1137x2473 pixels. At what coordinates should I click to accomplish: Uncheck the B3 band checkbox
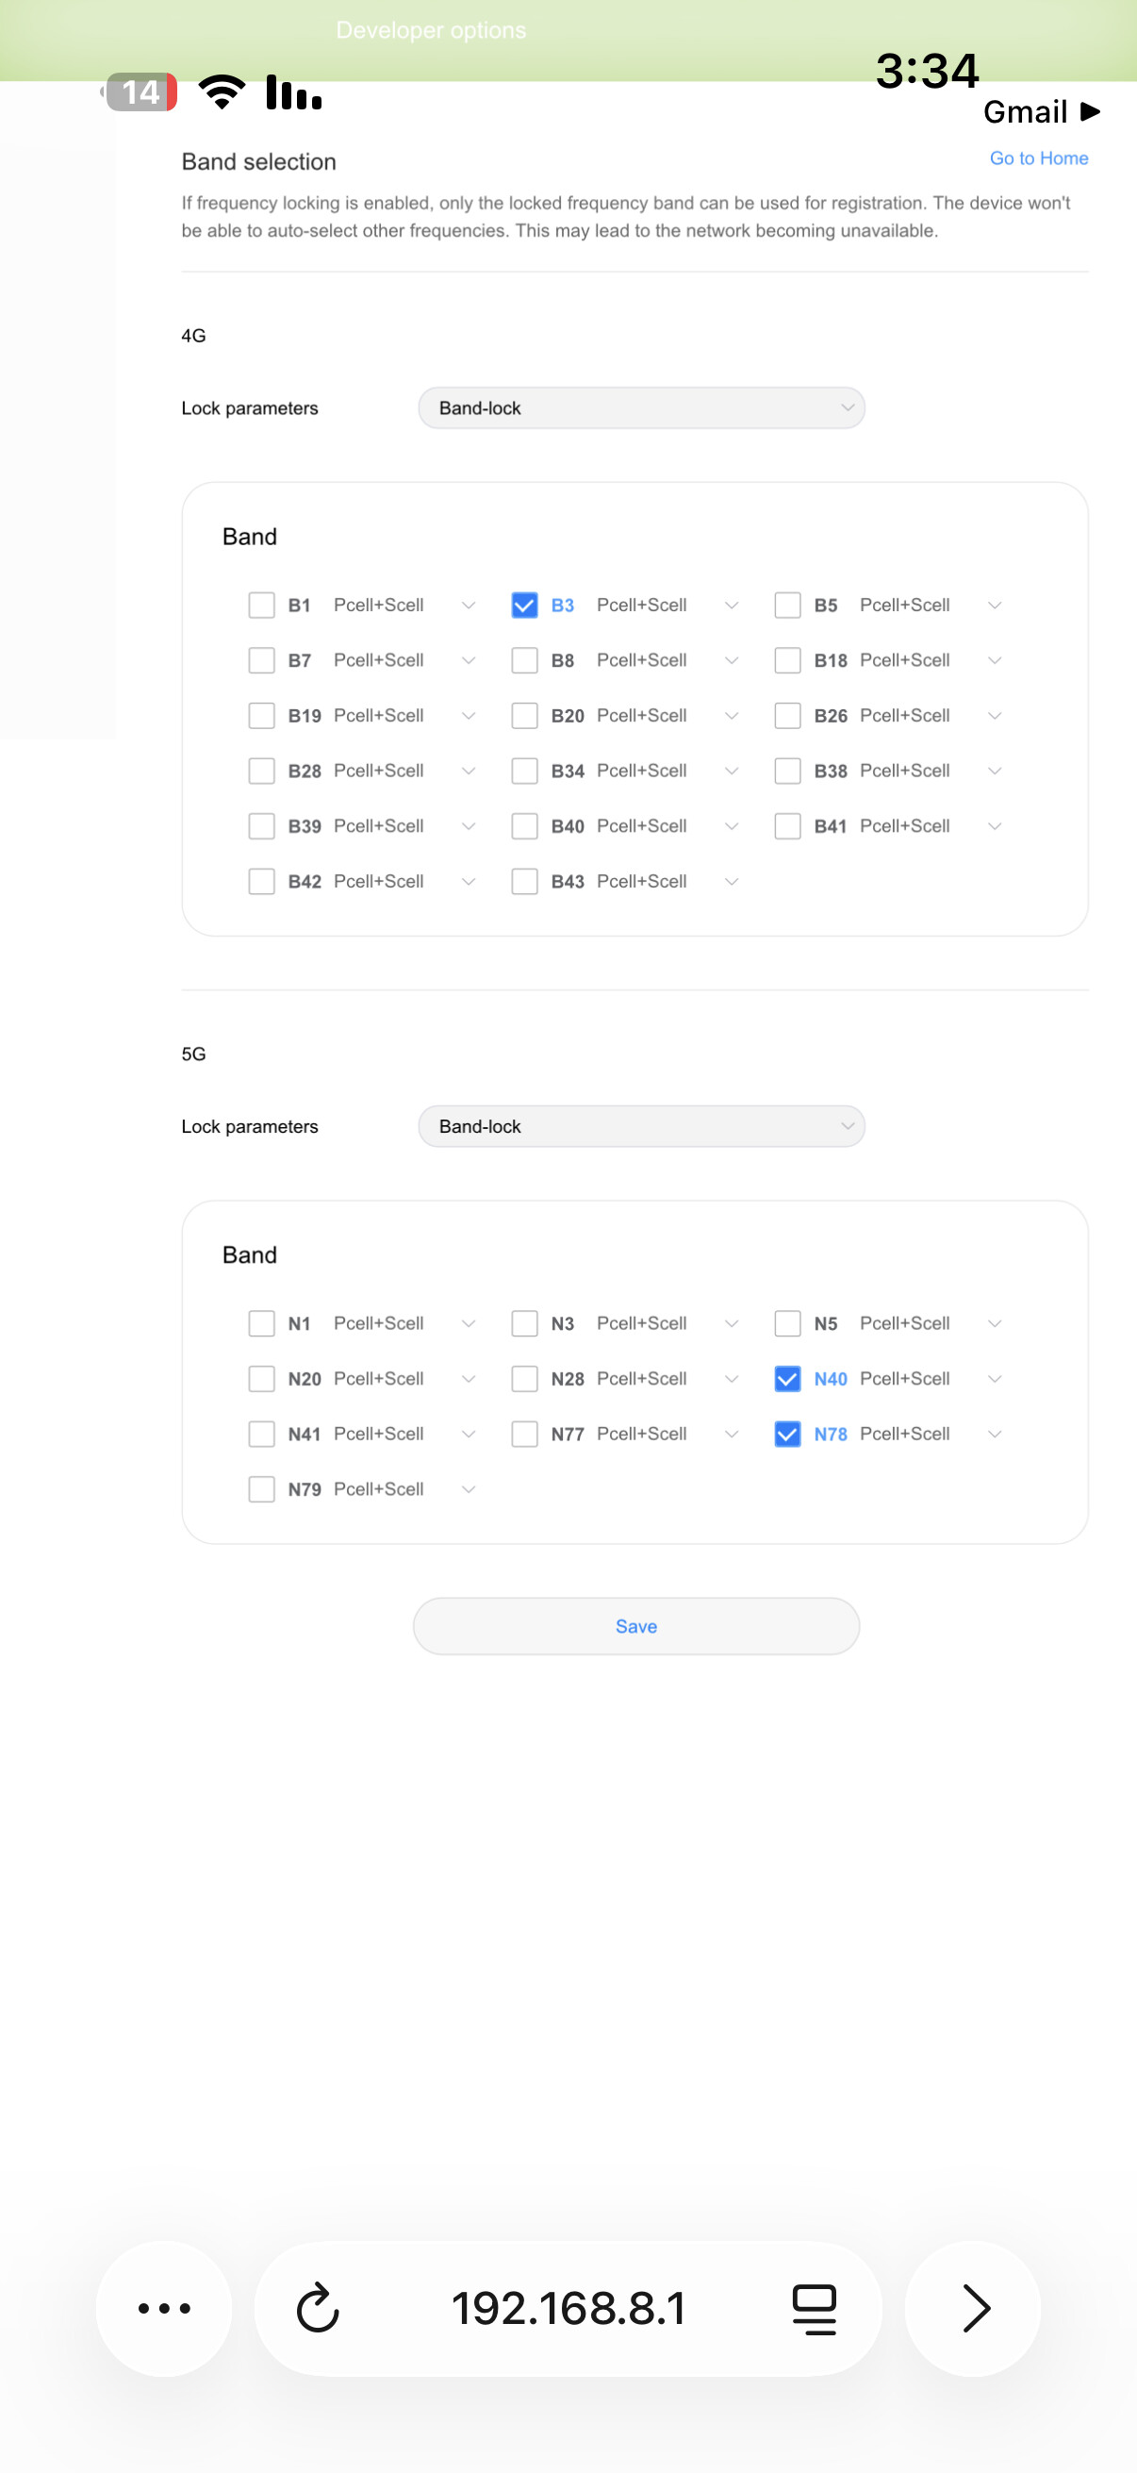coord(524,605)
